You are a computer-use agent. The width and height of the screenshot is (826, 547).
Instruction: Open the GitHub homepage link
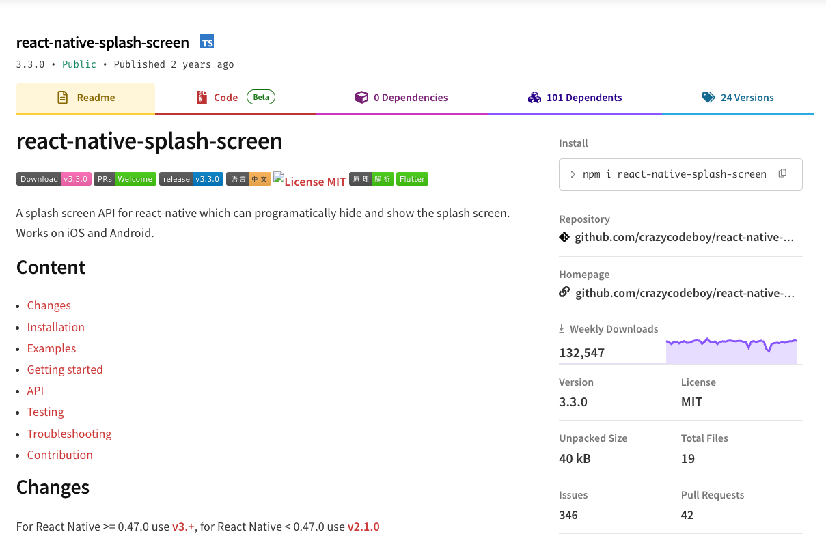[x=685, y=293]
